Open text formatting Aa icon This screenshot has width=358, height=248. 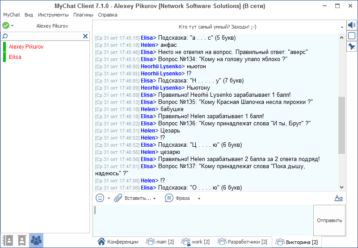(338, 198)
